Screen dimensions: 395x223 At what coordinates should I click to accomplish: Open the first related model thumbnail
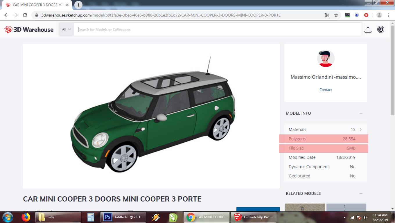305,207
